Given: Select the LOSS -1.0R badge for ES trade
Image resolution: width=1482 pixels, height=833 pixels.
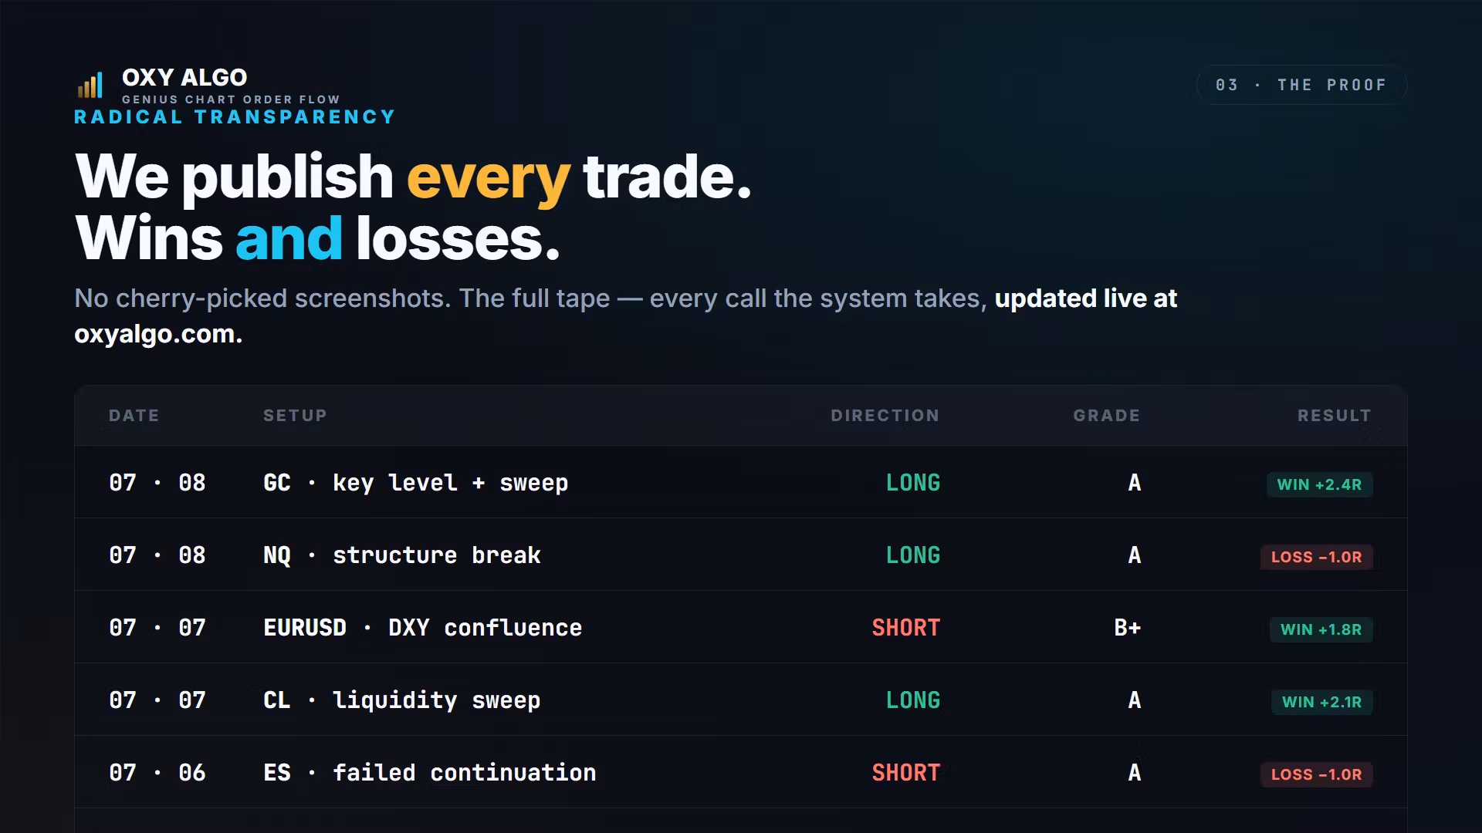Looking at the screenshot, I should click(x=1317, y=774).
